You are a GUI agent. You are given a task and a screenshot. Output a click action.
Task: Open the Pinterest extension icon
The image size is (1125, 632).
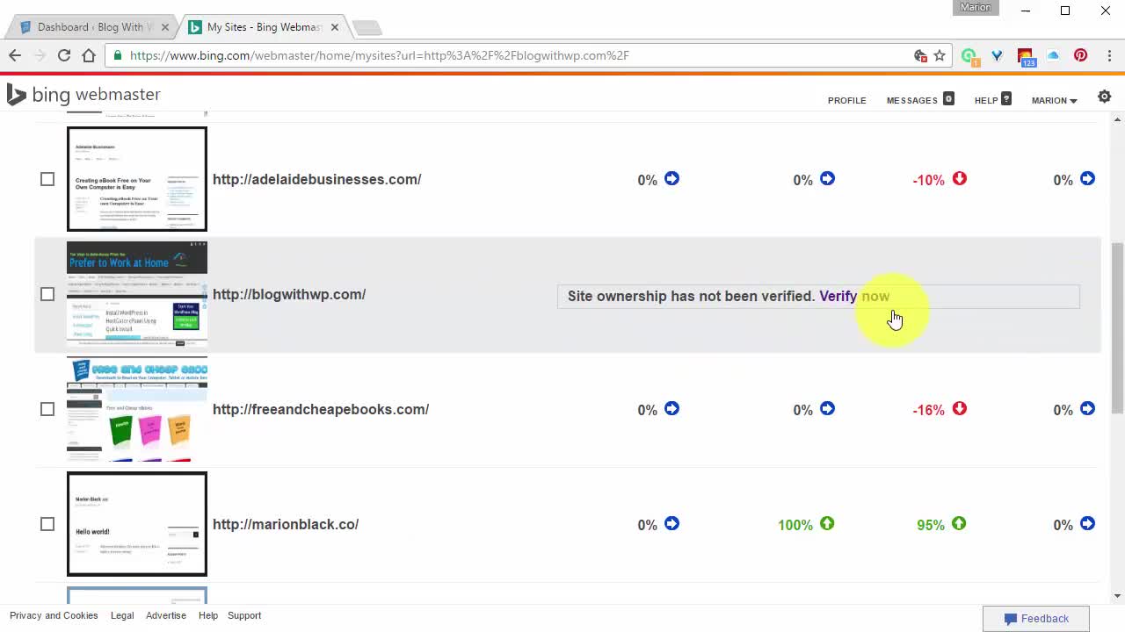pyautogui.click(x=1080, y=55)
